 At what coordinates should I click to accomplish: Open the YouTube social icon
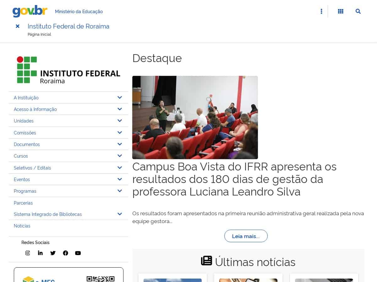[78, 253]
